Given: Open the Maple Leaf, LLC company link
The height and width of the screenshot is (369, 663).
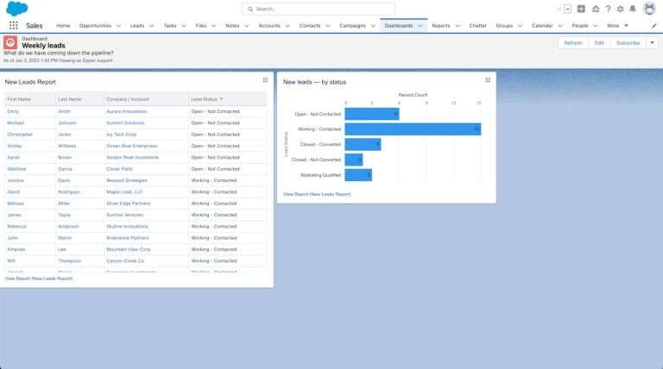Looking at the screenshot, I should pyautogui.click(x=124, y=191).
